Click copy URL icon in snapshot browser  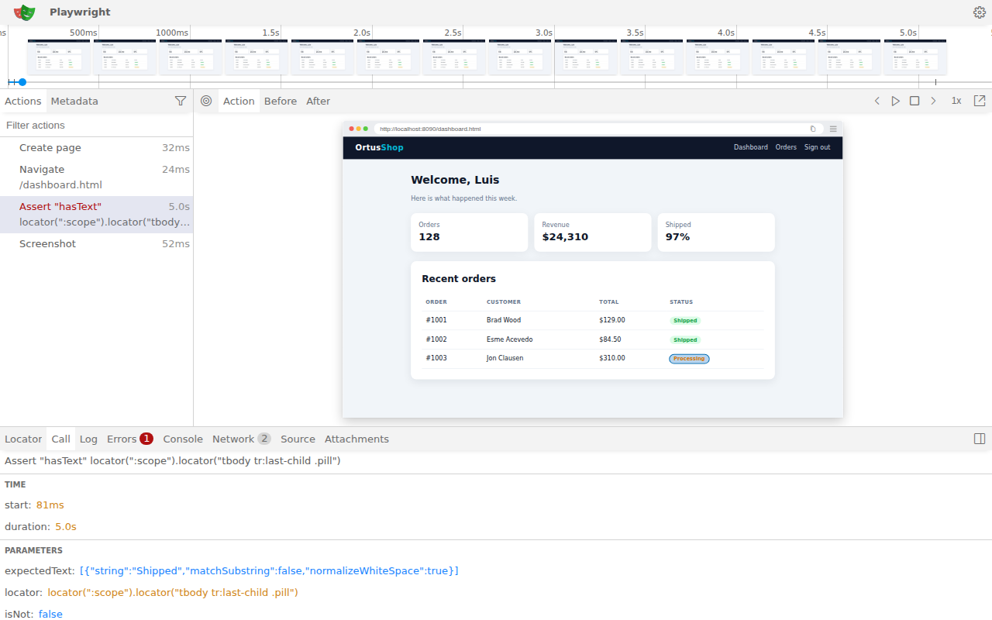click(813, 129)
